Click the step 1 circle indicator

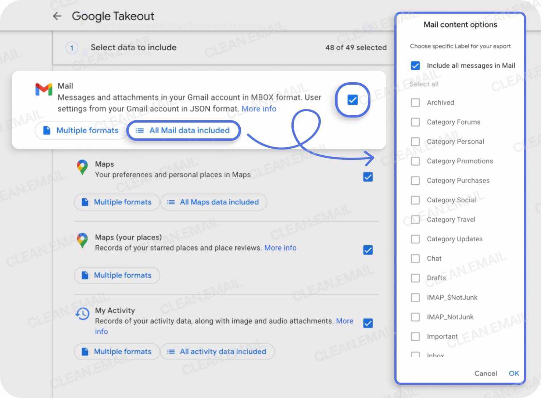point(72,48)
